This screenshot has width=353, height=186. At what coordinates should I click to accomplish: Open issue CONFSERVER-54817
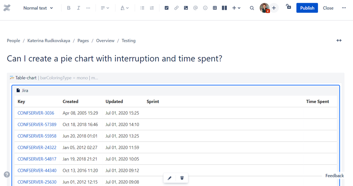point(37,159)
